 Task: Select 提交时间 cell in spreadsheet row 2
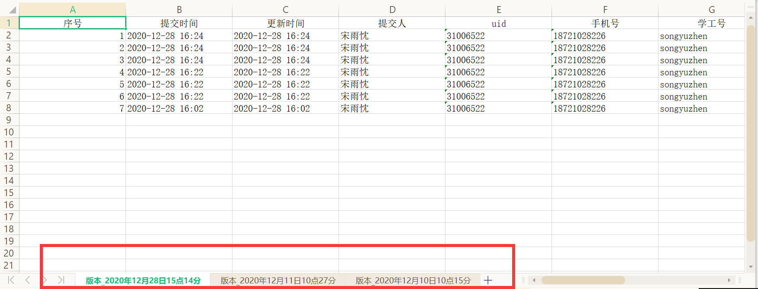click(x=179, y=35)
